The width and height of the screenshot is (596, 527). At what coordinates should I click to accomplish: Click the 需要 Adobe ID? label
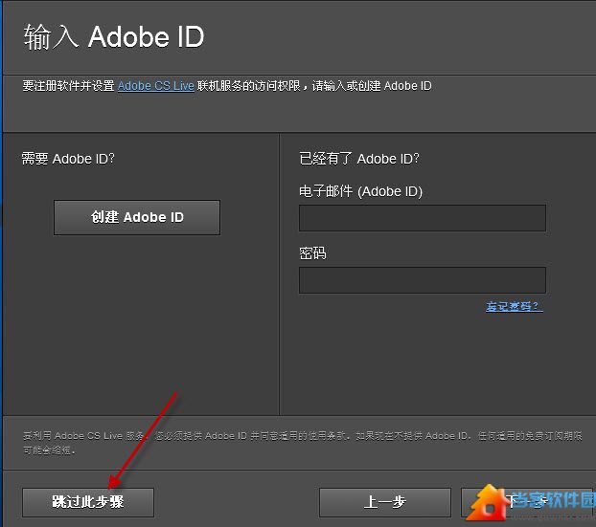[x=68, y=159]
